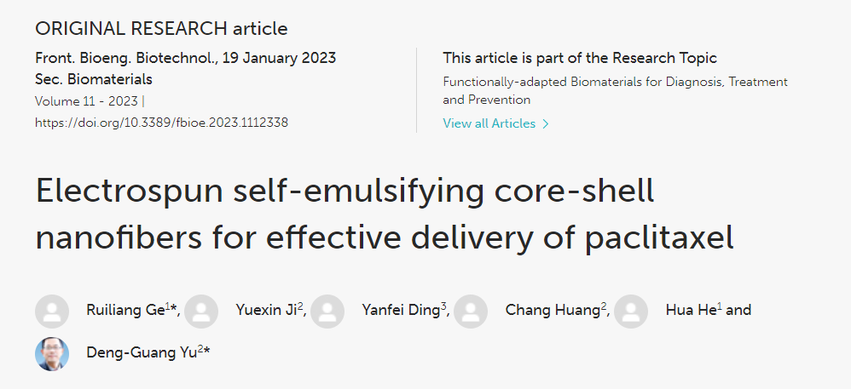Image resolution: width=851 pixels, height=389 pixels.
Task: Click Ruiliang Ge's avatar placeholder icon
Action: [52, 312]
